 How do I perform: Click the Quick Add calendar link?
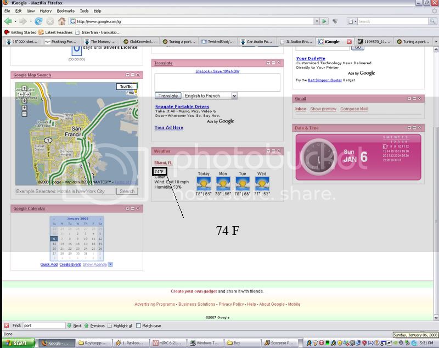click(x=49, y=264)
